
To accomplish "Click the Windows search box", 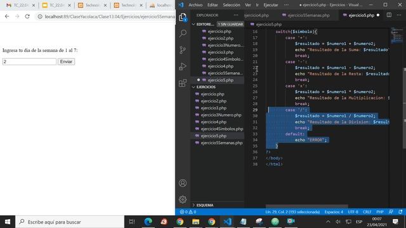I will point(70,222).
